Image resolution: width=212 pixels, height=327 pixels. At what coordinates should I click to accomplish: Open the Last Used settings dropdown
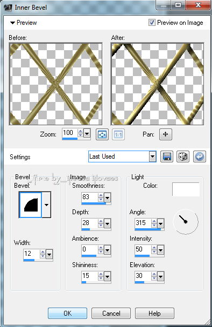point(152,156)
